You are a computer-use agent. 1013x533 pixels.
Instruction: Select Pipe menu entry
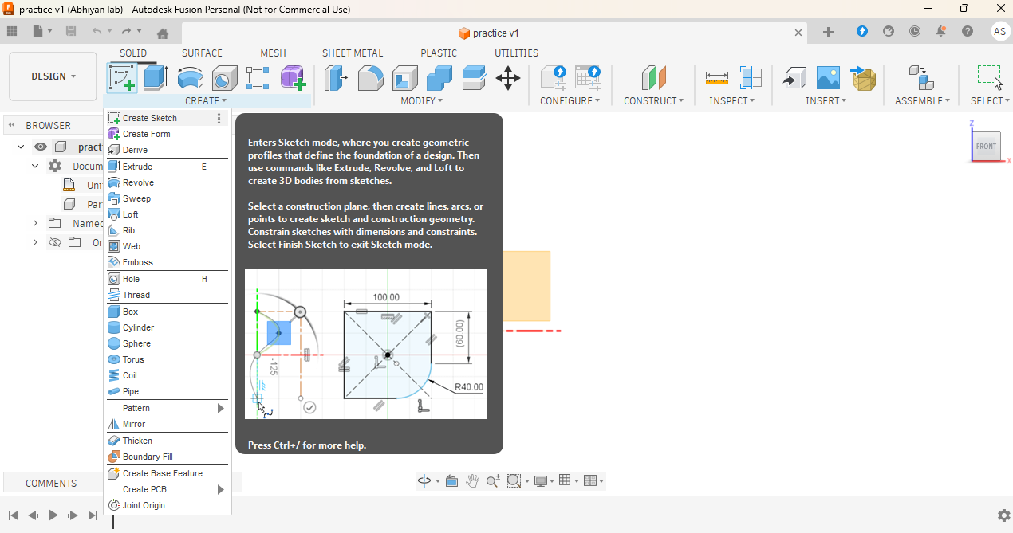[x=167, y=391]
